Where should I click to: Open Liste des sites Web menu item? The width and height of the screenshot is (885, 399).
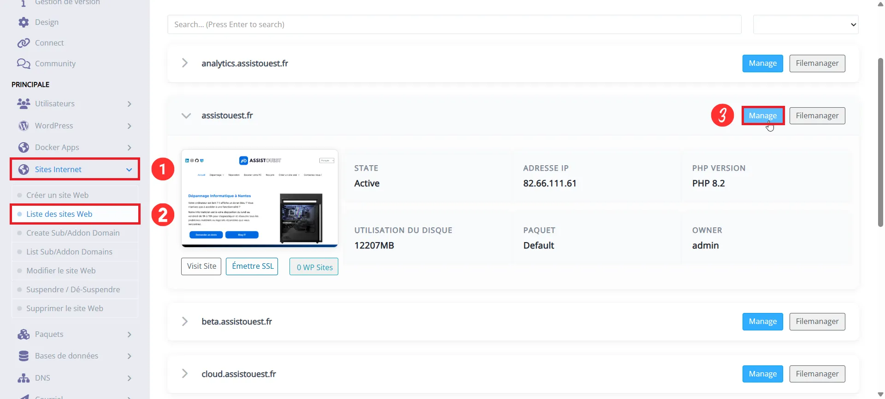(x=59, y=214)
